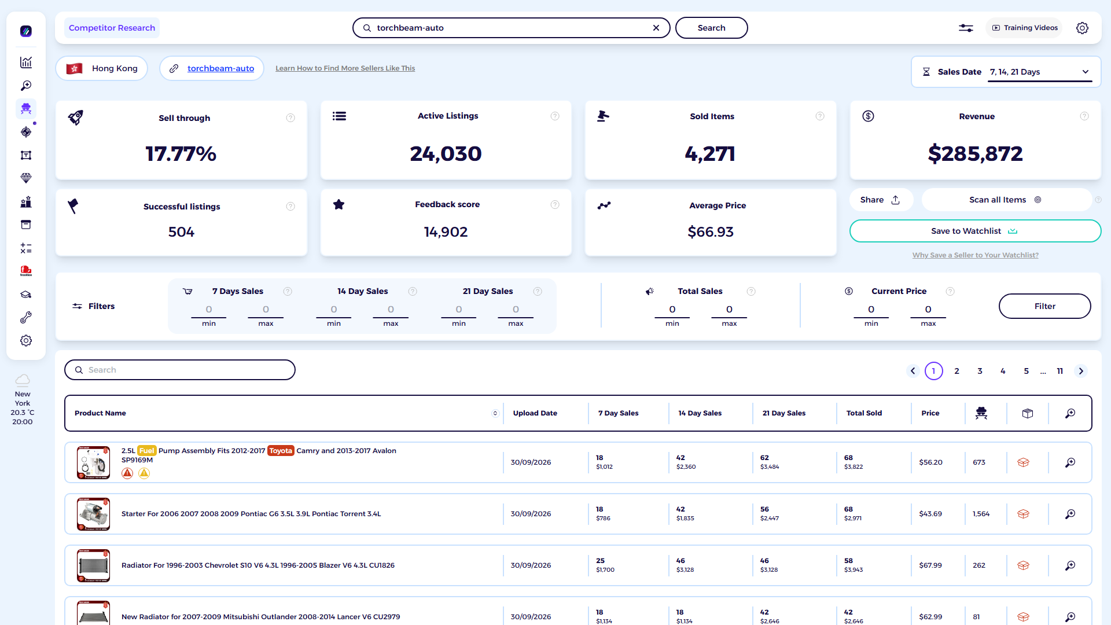
Task: Open the calculator plus-minus sidebar icon
Action: (x=26, y=248)
